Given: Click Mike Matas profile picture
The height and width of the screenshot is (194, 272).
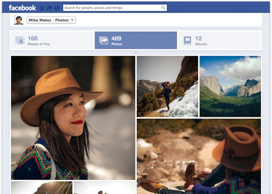Looking at the screenshot, I should [18, 20].
